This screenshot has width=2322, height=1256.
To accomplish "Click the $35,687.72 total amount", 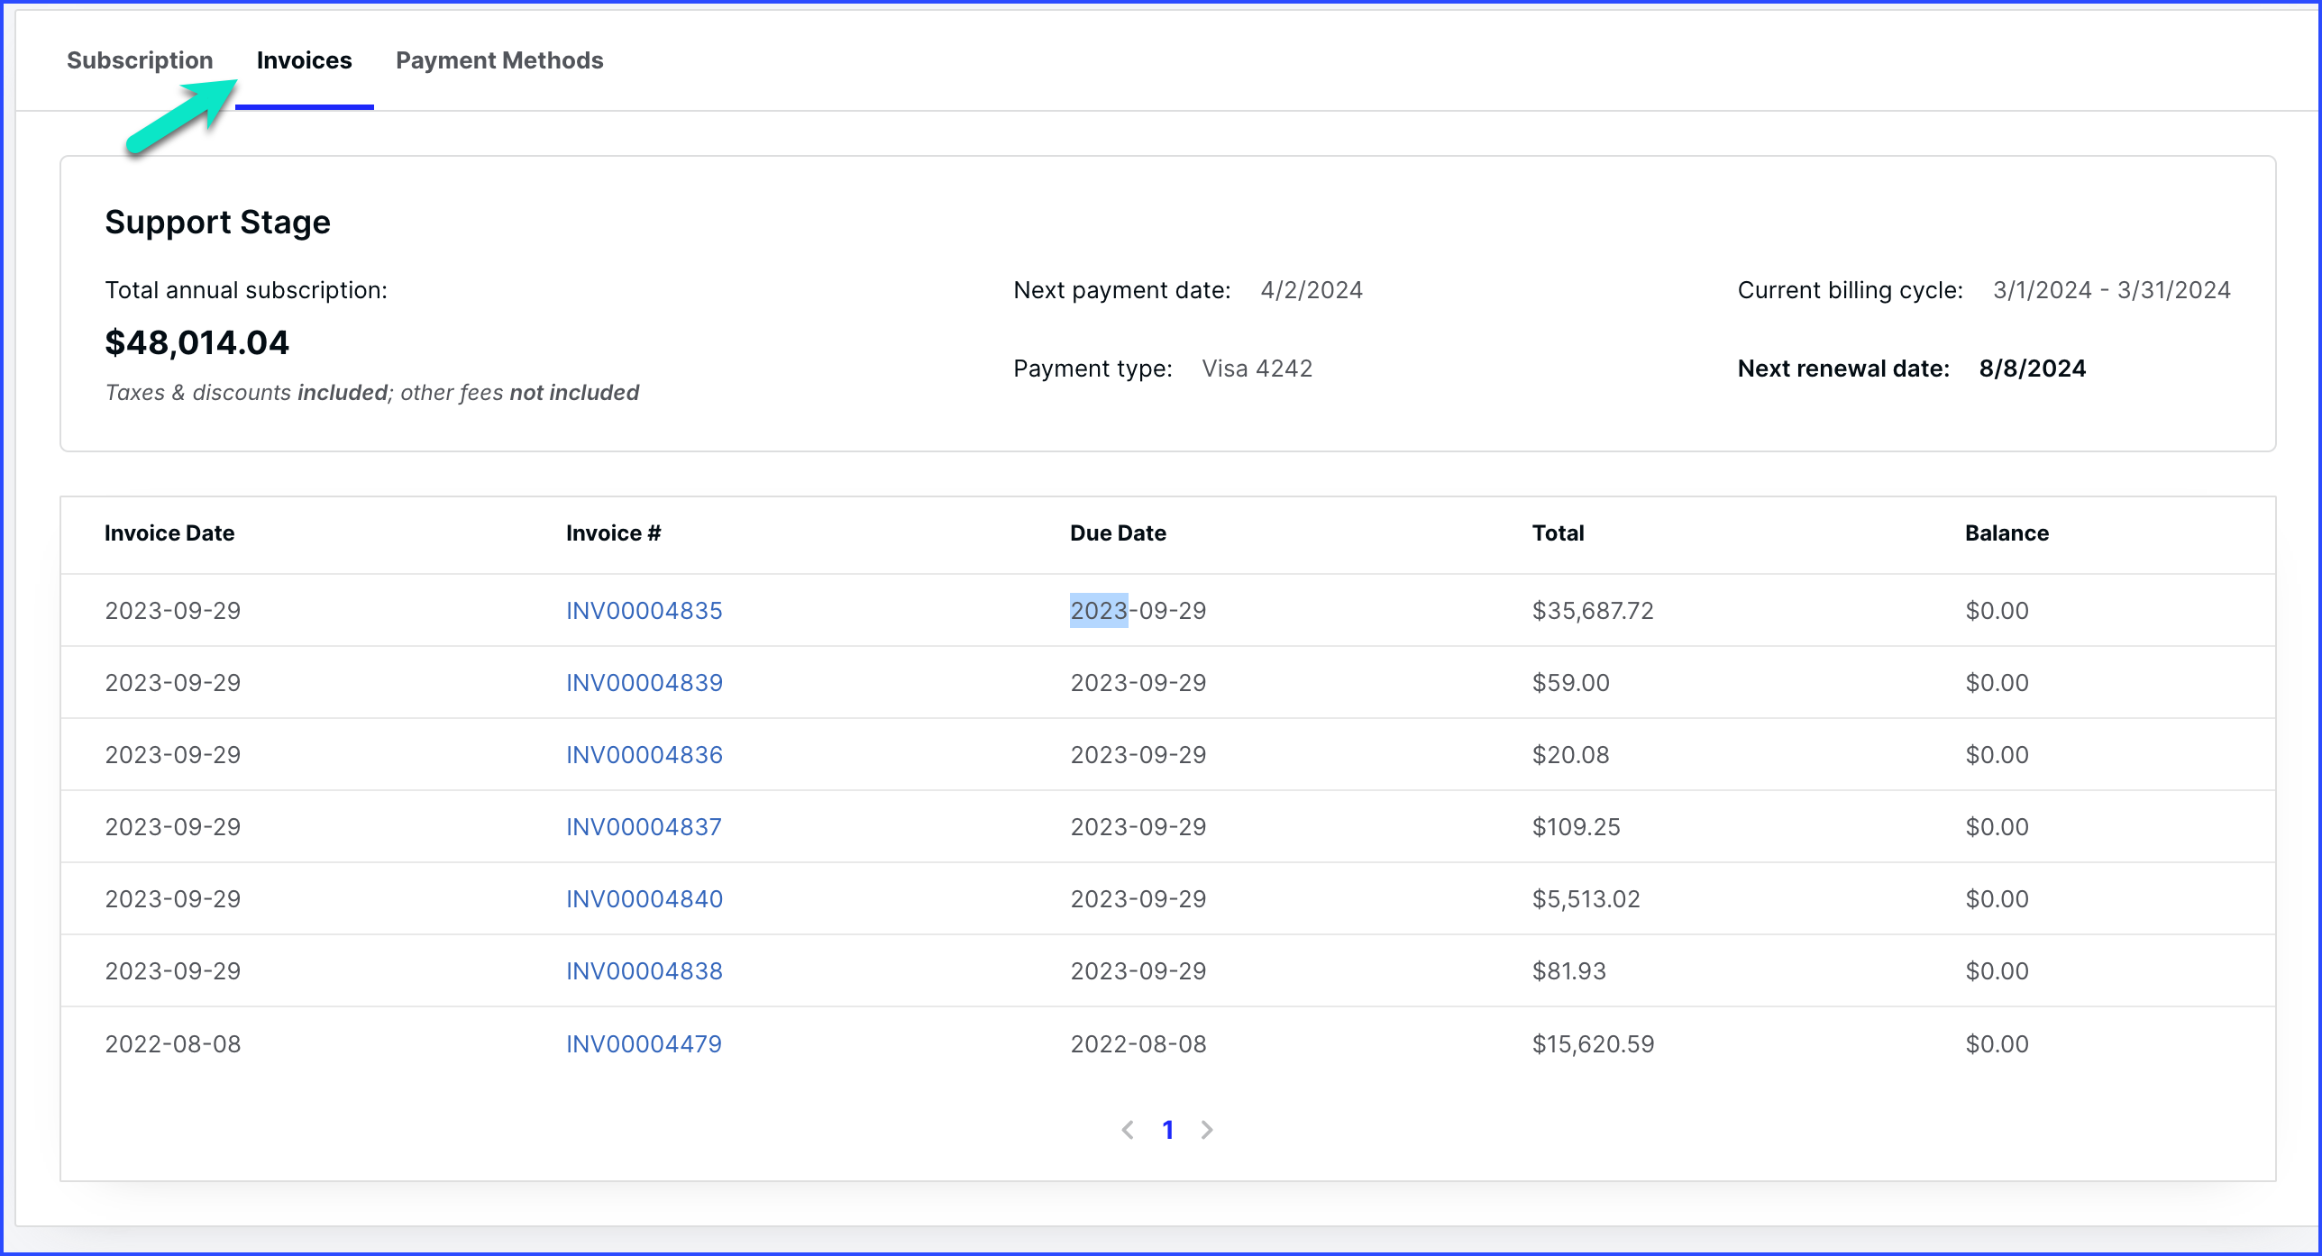I will pos(1593,611).
